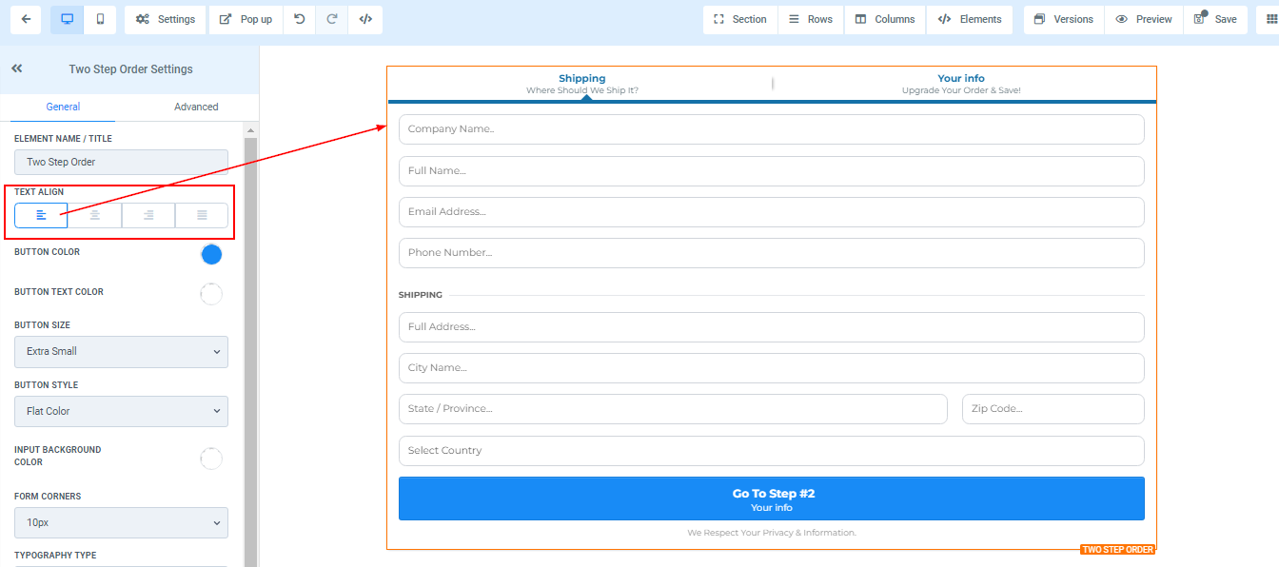Click the Save button
Screen dimensions: 1279x567
(x=1215, y=19)
